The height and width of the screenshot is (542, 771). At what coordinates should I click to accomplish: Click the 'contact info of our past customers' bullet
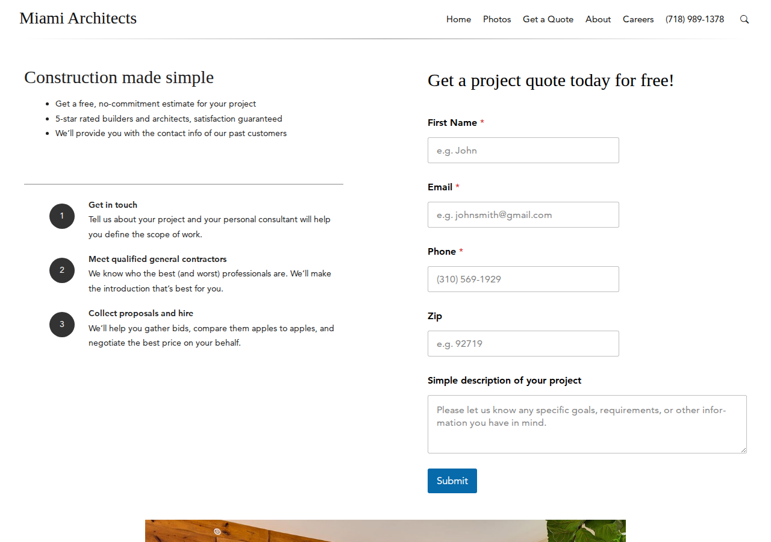(x=171, y=133)
